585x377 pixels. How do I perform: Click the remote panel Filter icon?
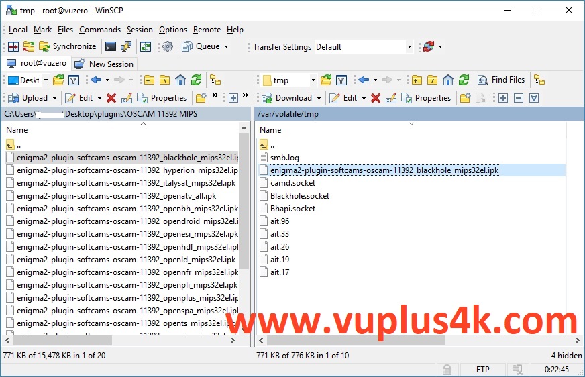click(x=341, y=80)
